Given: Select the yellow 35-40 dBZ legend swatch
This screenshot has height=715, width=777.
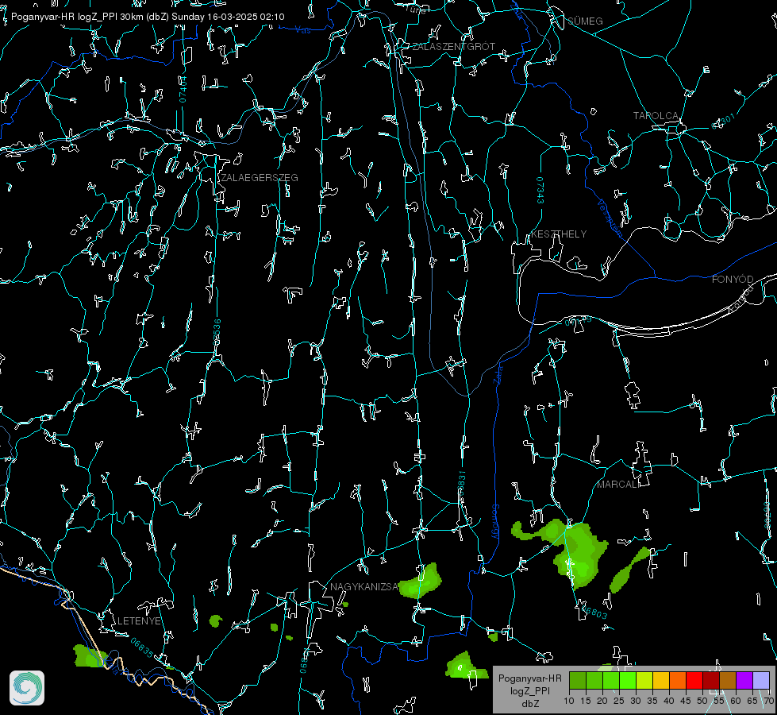Looking at the screenshot, I should click(661, 680).
